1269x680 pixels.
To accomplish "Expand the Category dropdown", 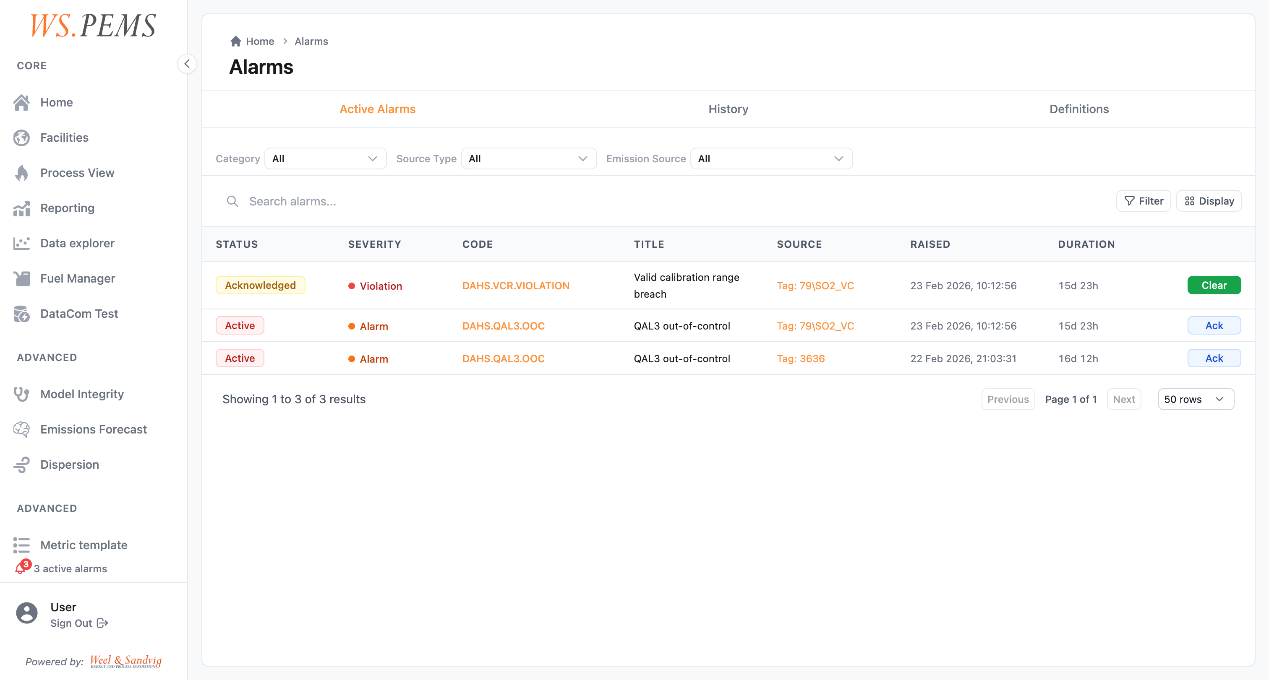I will click(x=325, y=158).
